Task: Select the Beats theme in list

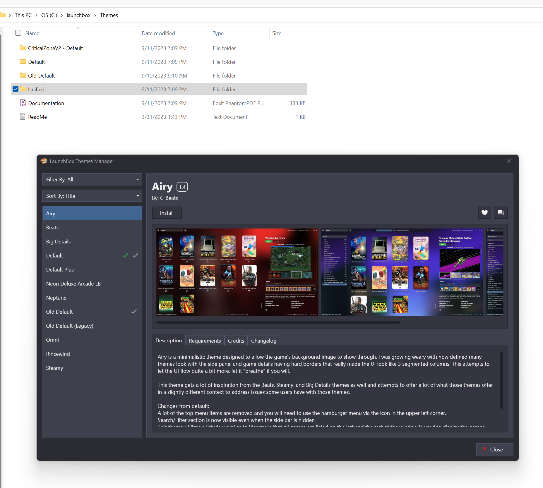Action: pyautogui.click(x=92, y=227)
